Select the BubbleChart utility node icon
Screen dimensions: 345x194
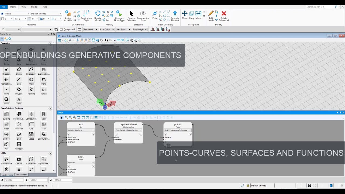(x=6, y=159)
